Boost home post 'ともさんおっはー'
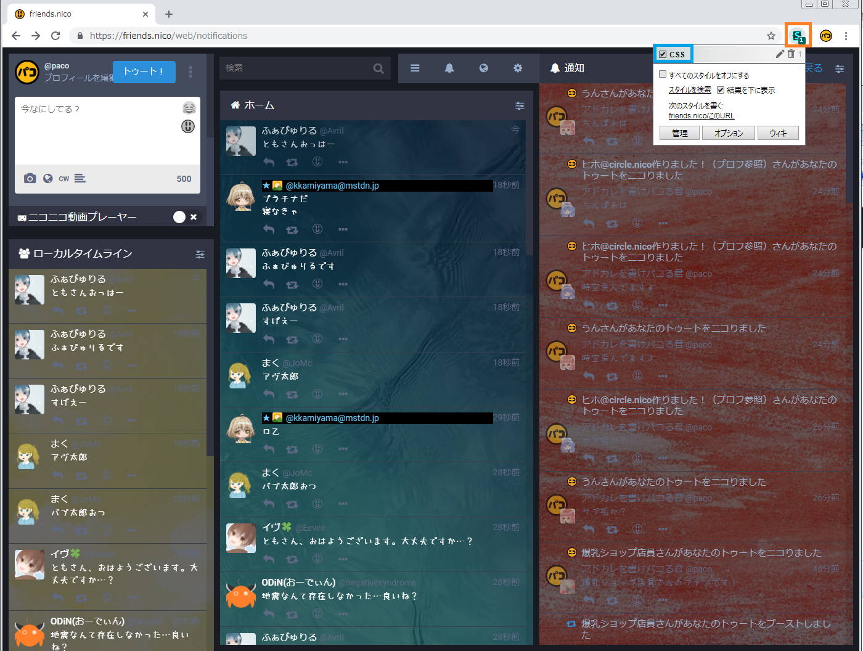This screenshot has height=651, width=863. coord(292,162)
